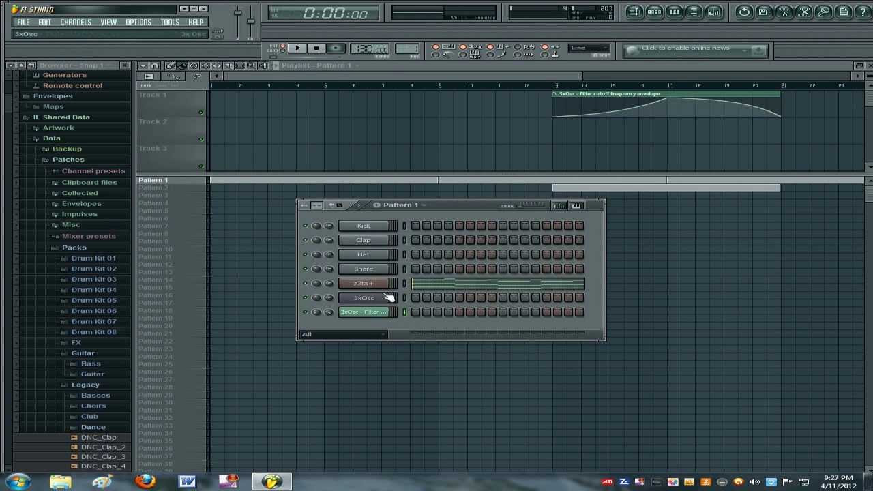
Task: Show the browser via toolbar icon
Action: (694, 12)
